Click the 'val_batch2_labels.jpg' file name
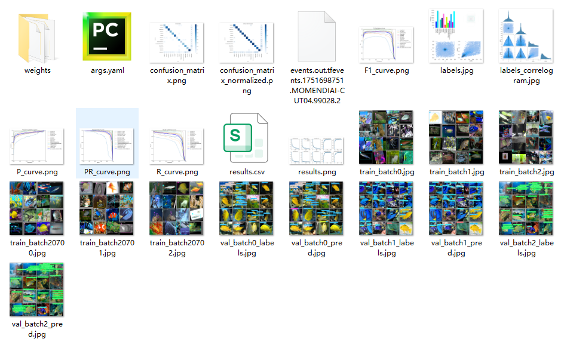561x345 pixels. [527, 248]
